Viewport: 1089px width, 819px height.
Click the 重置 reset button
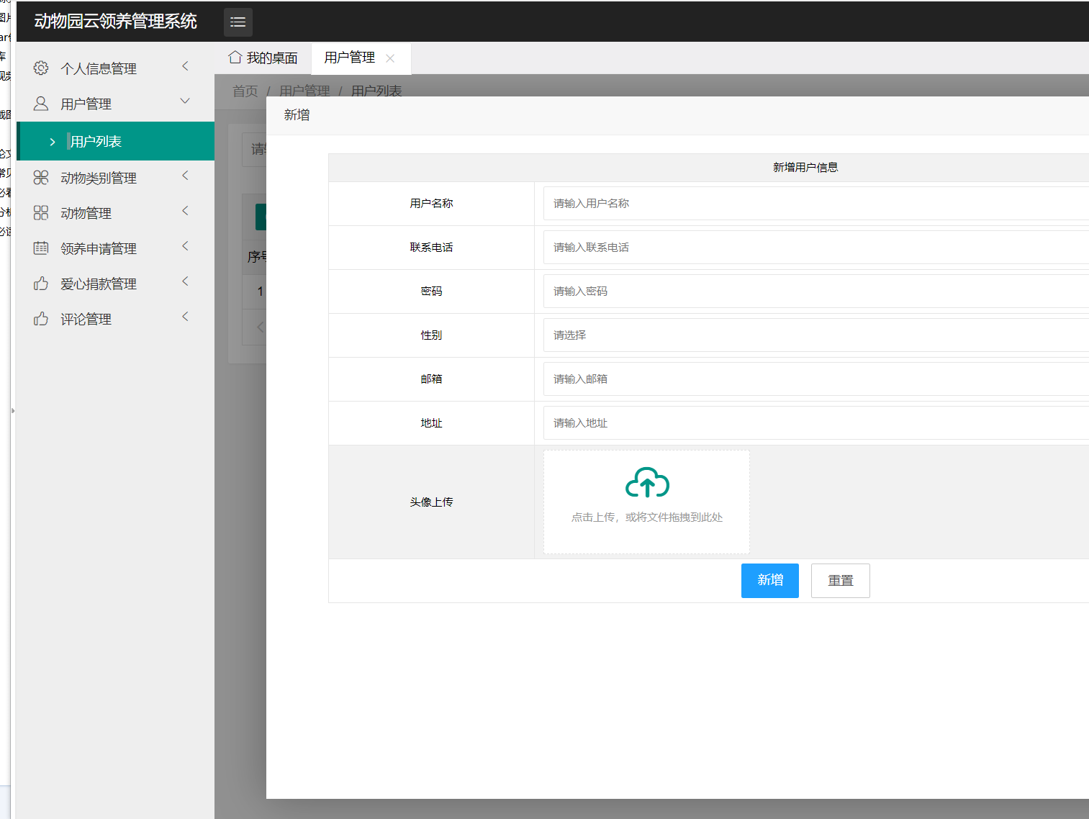coord(840,581)
